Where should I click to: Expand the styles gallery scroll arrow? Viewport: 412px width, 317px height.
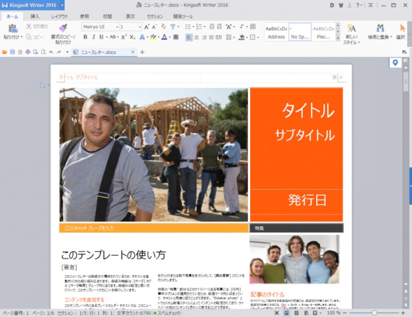coord(337,38)
